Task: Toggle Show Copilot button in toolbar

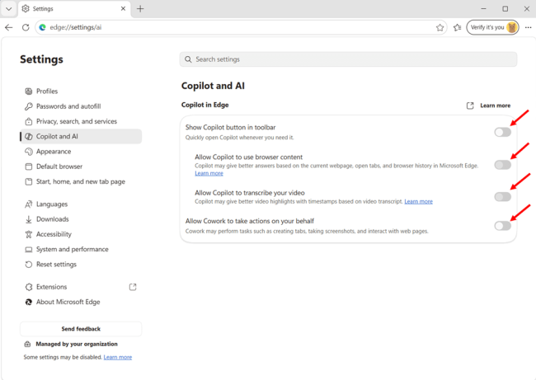Action: click(x=502, y=132)
